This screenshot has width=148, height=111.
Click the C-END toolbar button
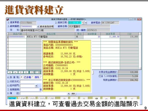(51, 98)
